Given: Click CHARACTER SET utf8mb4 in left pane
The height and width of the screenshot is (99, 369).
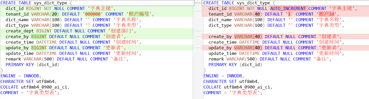Looking at the screenshot, I should [27, 81].
